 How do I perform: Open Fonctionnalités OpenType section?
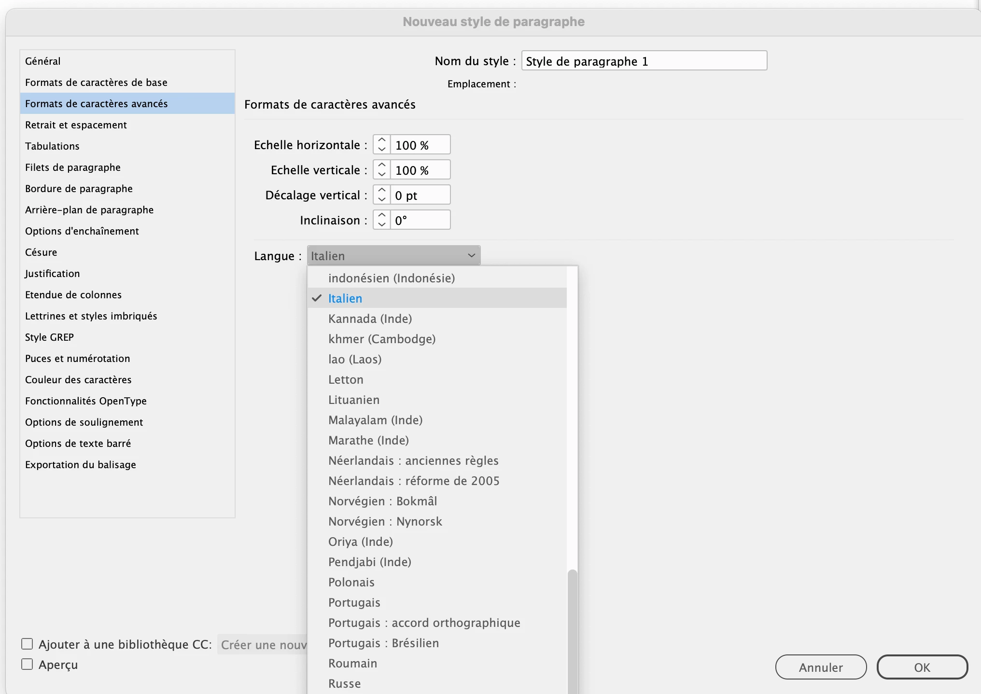pos(86,401)
